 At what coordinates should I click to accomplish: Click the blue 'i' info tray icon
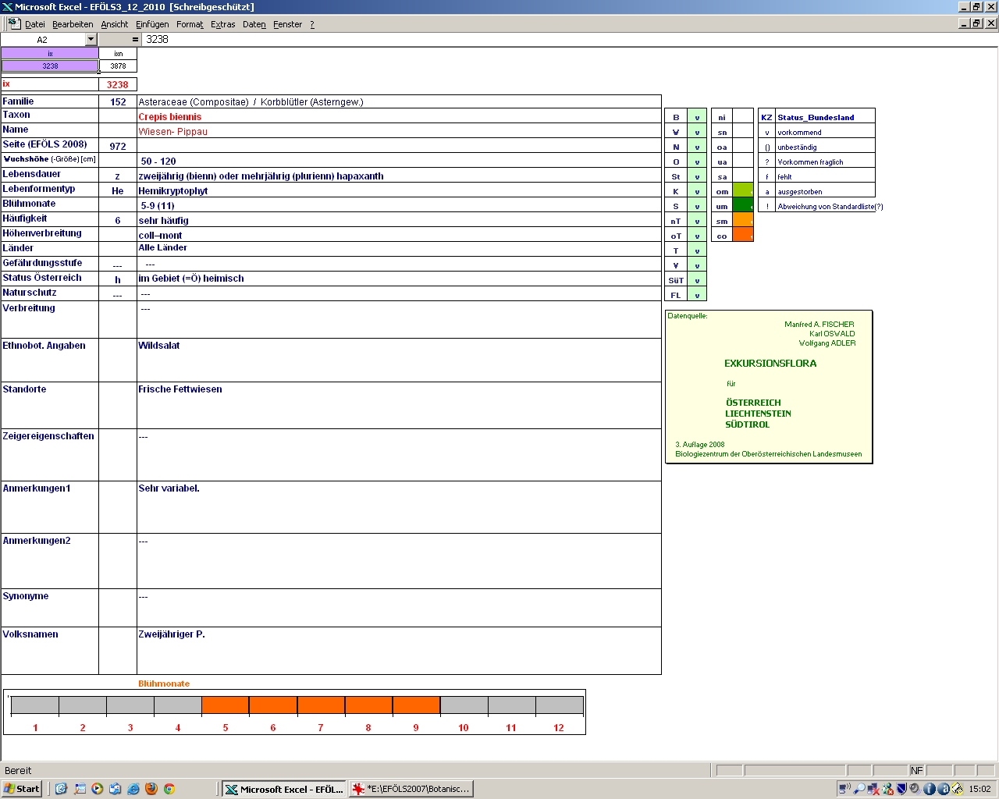(x=930, y=789)
